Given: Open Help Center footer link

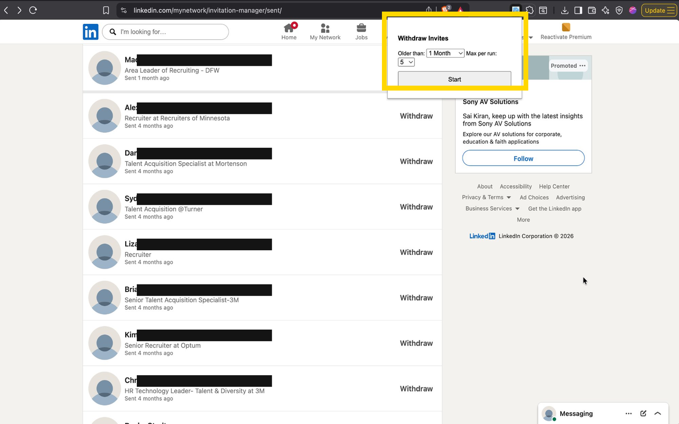Looking at the screenshot, I should 554,187.
